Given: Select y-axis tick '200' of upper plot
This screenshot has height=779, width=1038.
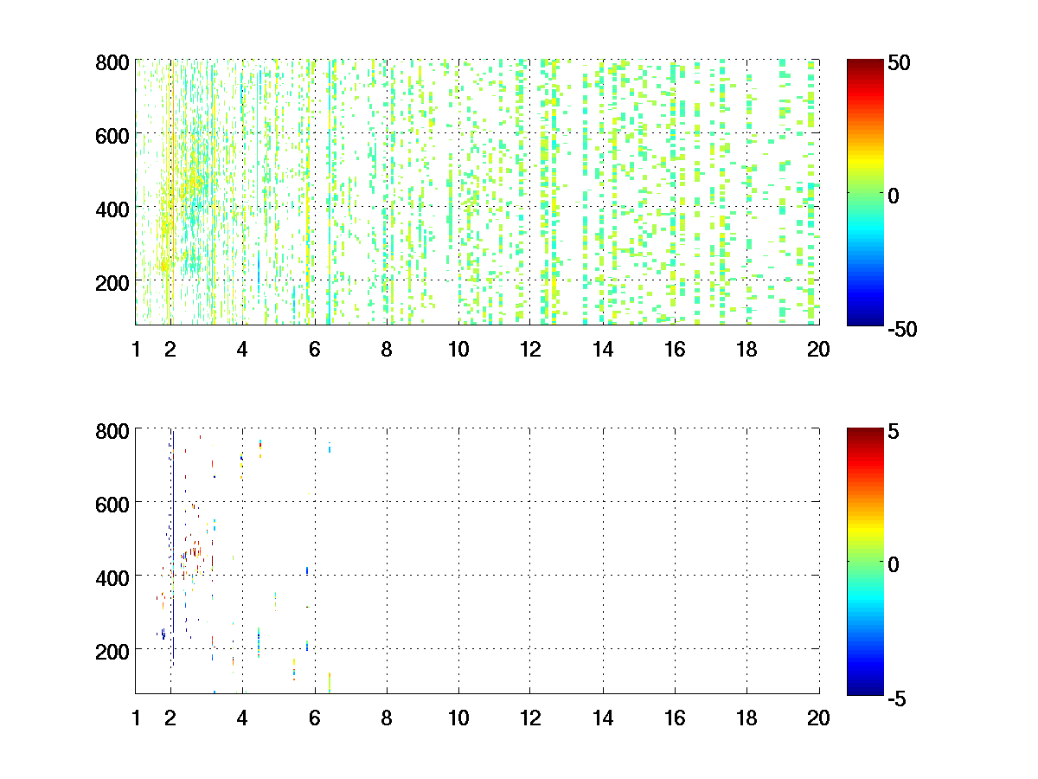Looking at the screenshot, I should [112, 282].
